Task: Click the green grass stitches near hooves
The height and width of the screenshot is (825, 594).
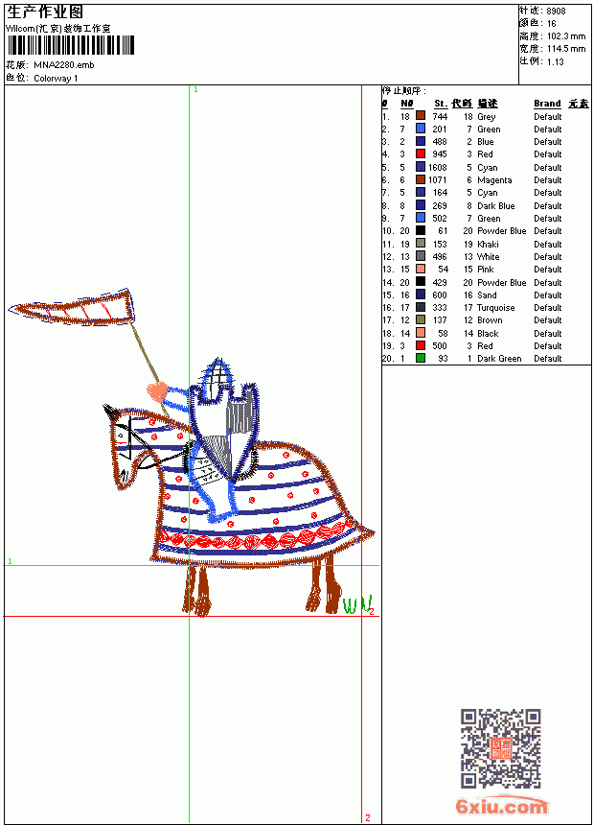Action: tap(358, 605)
